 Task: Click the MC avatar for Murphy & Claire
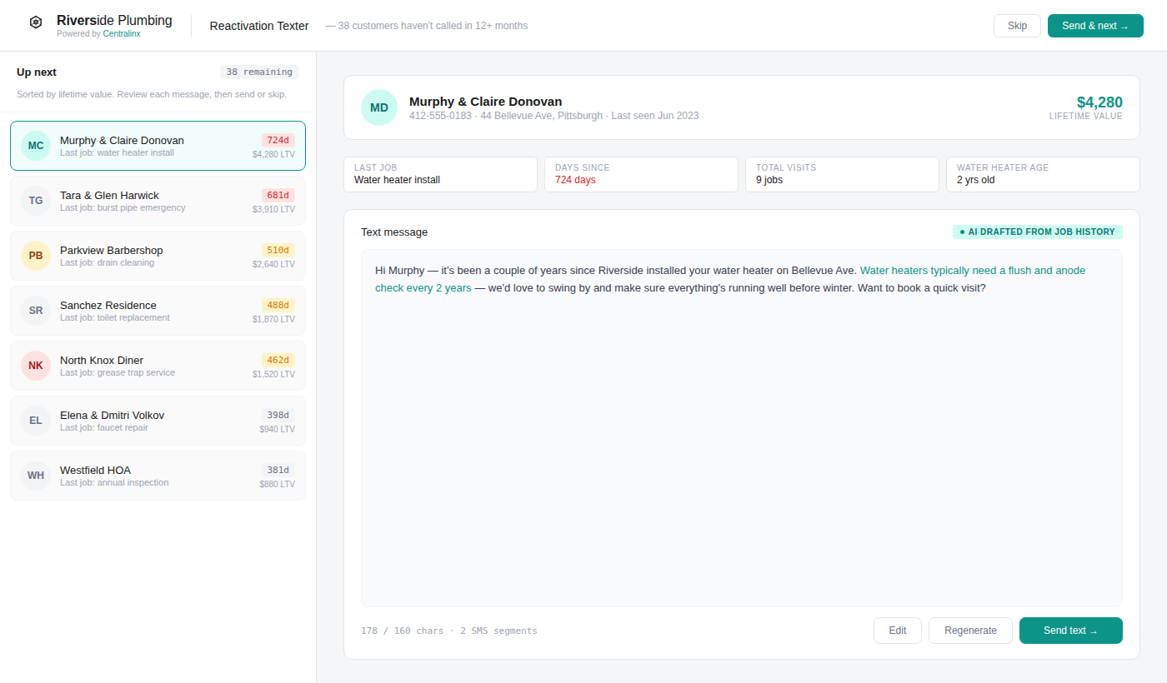pyautogui.click(x=36, y=146)
